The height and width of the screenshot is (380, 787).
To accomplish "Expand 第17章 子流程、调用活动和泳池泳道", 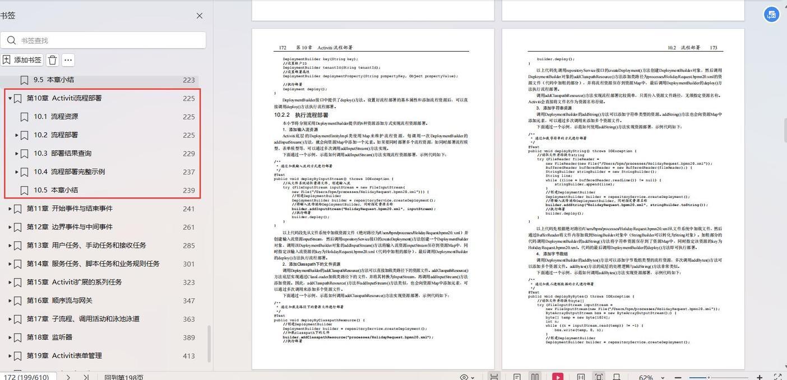I will click(x=10, y=319).
